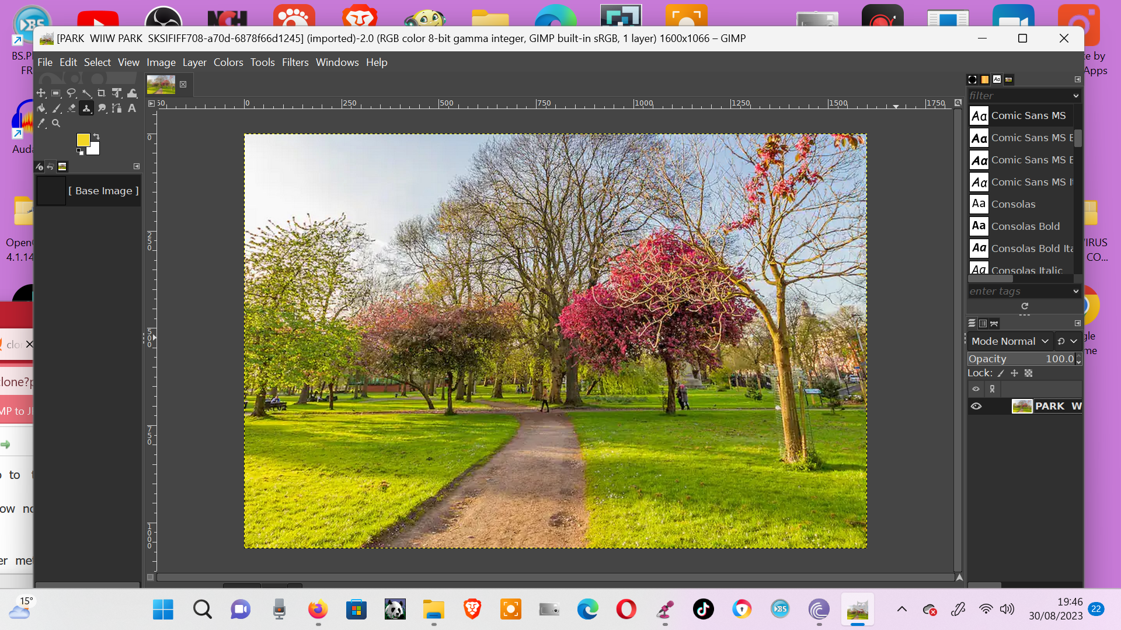The height and width of the screenshot is (630, 1121).
Task: Toggle lock pixels brush icon
Action: click(1001, 373)
